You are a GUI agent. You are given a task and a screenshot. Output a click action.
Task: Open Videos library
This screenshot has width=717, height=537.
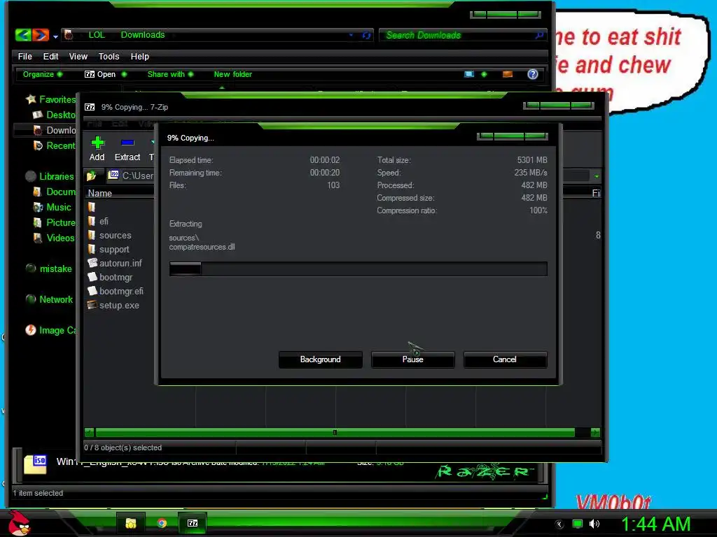54,238
